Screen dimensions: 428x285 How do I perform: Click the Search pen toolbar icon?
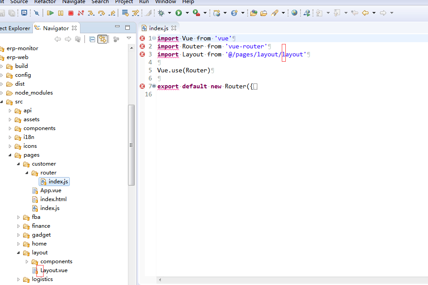tap(275, 13)
